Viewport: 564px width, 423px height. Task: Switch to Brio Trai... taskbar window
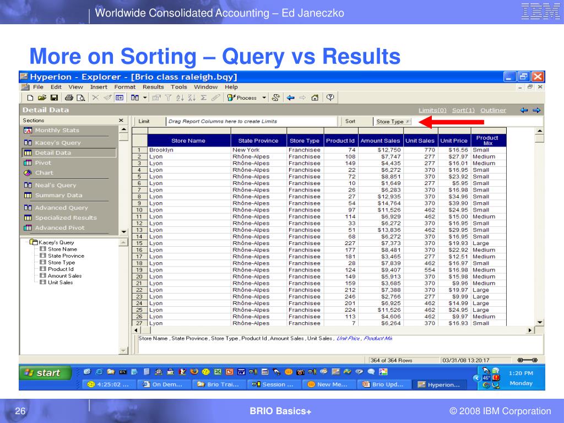point(219,384)
